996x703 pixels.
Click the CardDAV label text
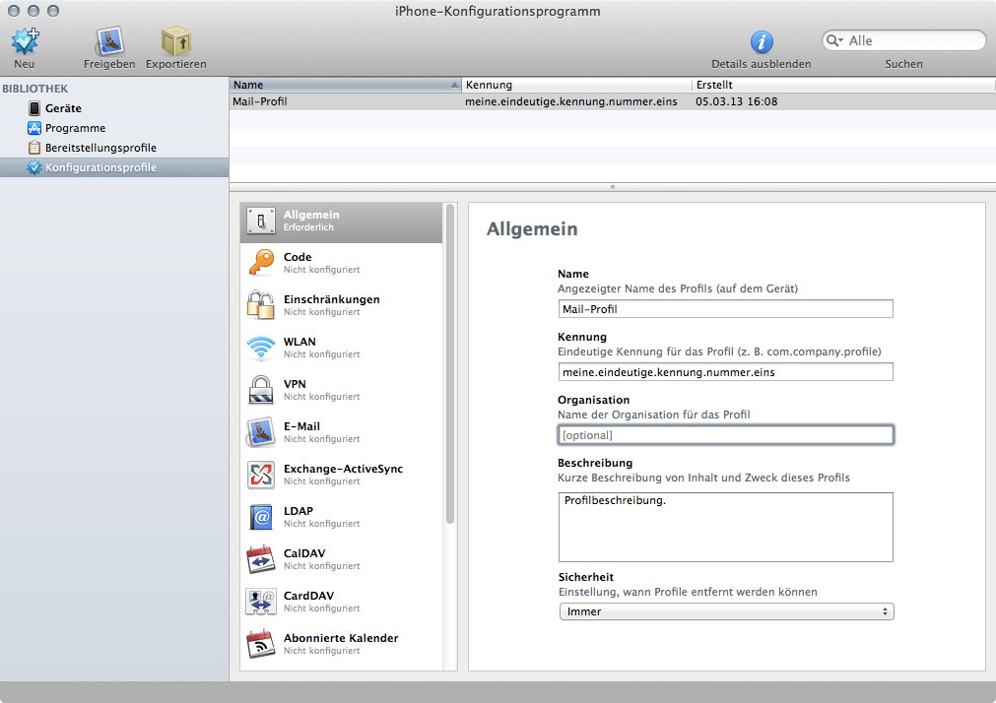[x=308, y=596]
